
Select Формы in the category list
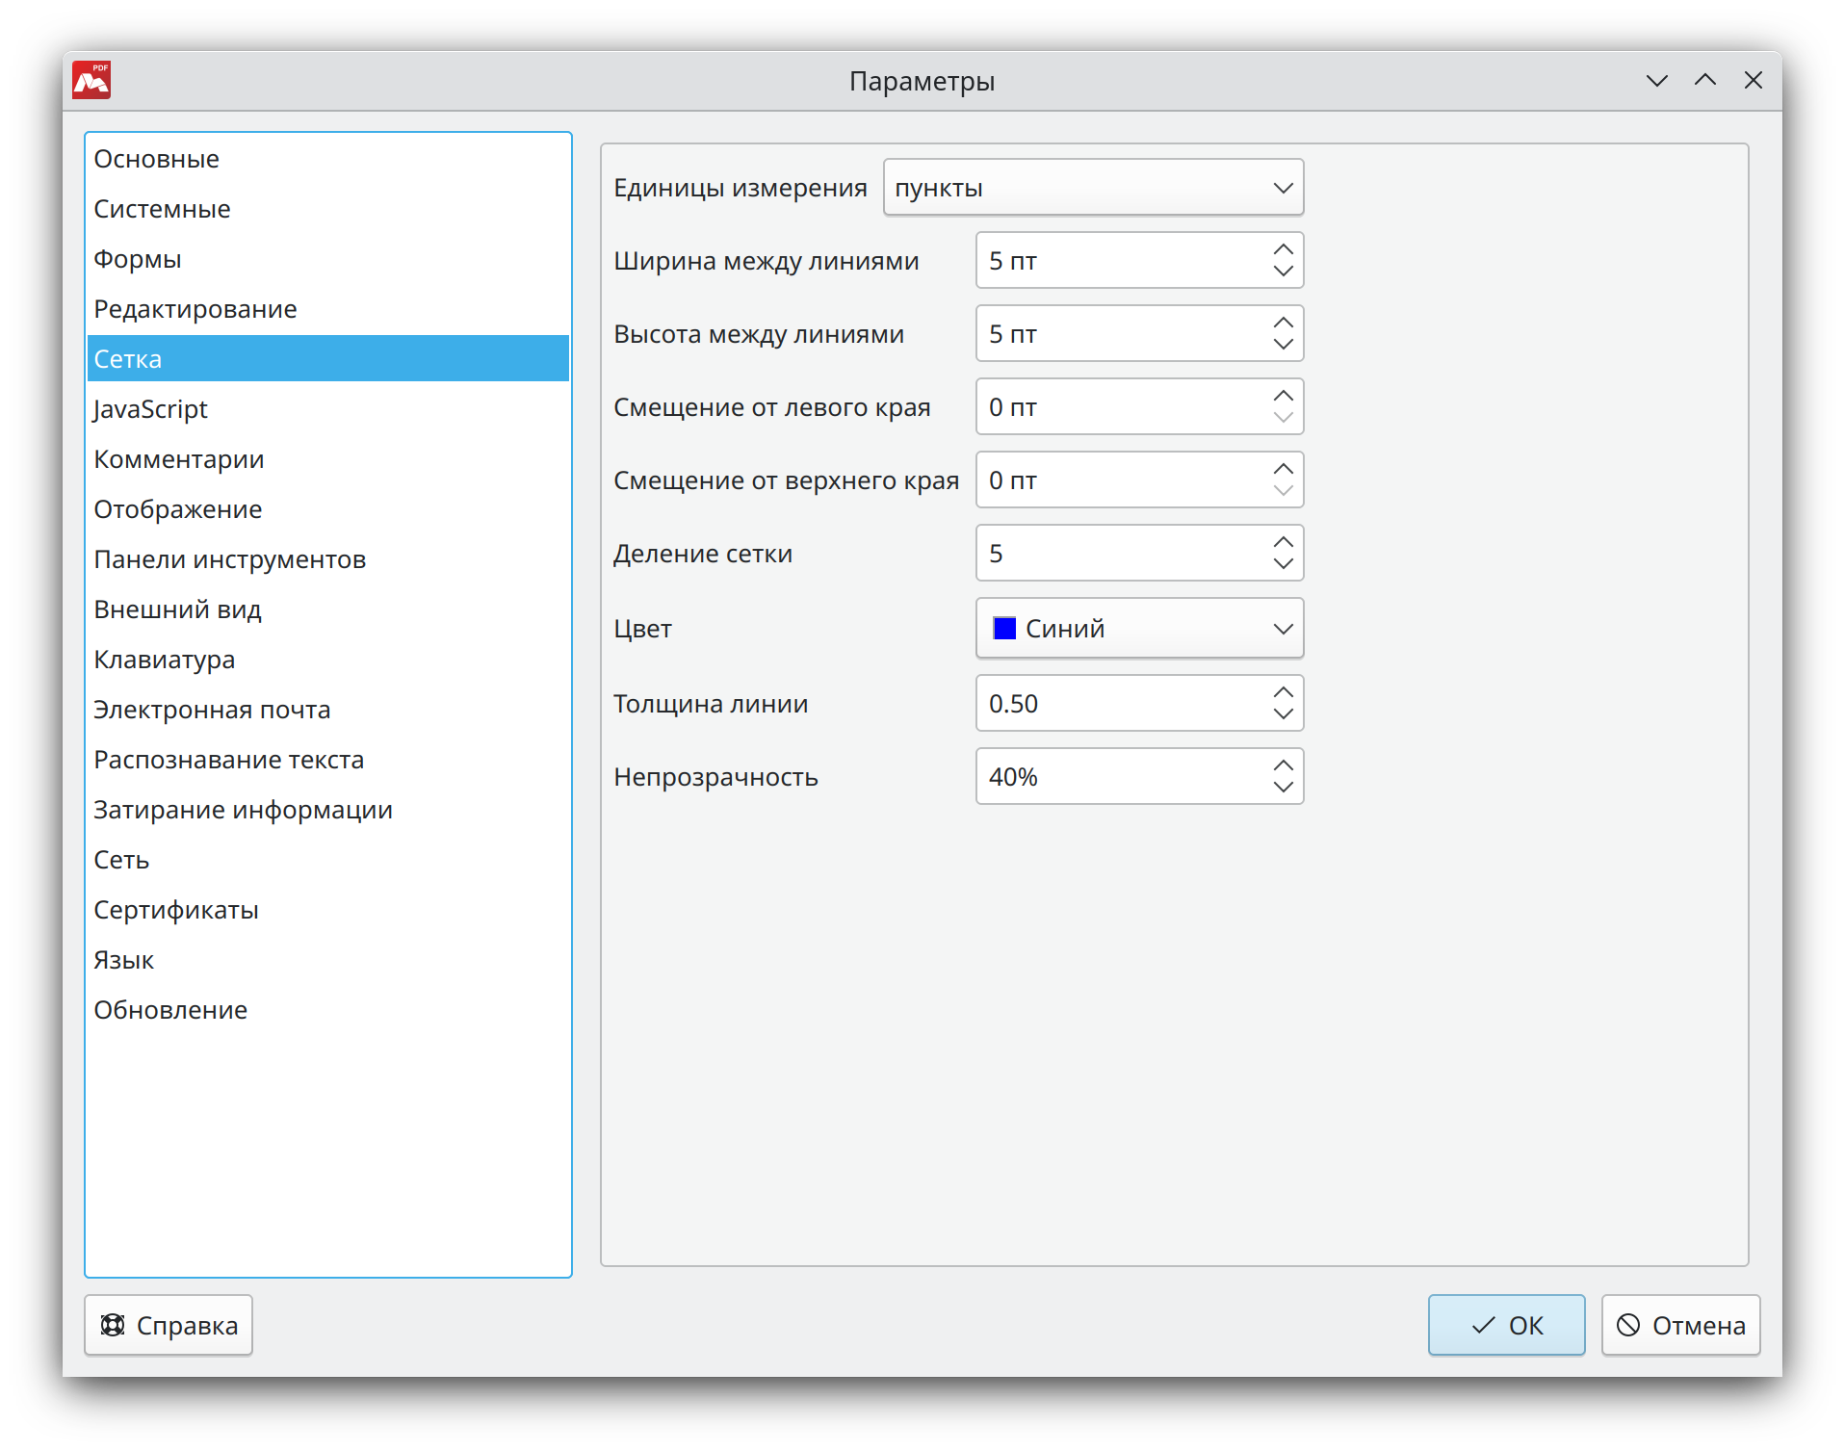pos(327,259)
